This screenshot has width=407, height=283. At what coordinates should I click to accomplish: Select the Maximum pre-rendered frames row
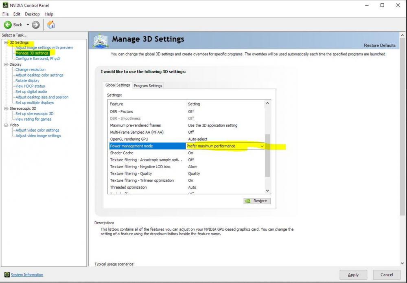[x=186, y=125]
